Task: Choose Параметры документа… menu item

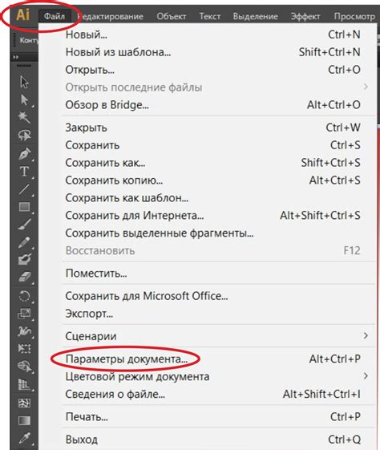Action: pyautogui.click(x=214, y=359)
